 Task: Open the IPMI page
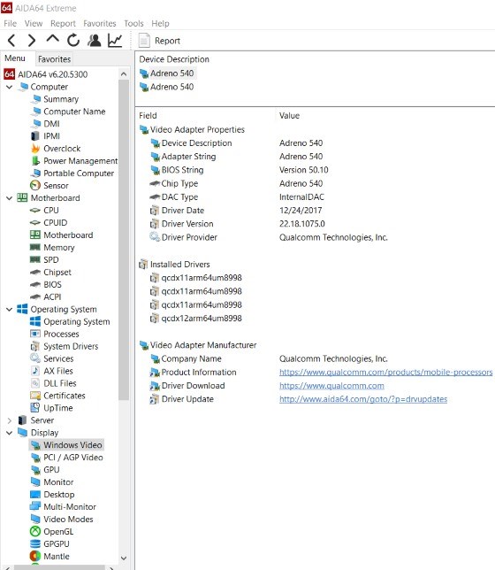45,136
